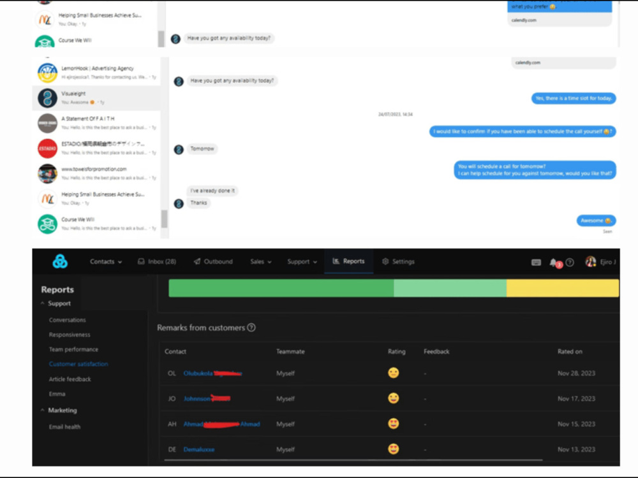Click Yes, there is a time slot message
Image resolution: width=638 pixels, height=478 pixels.
pos(574,98)
